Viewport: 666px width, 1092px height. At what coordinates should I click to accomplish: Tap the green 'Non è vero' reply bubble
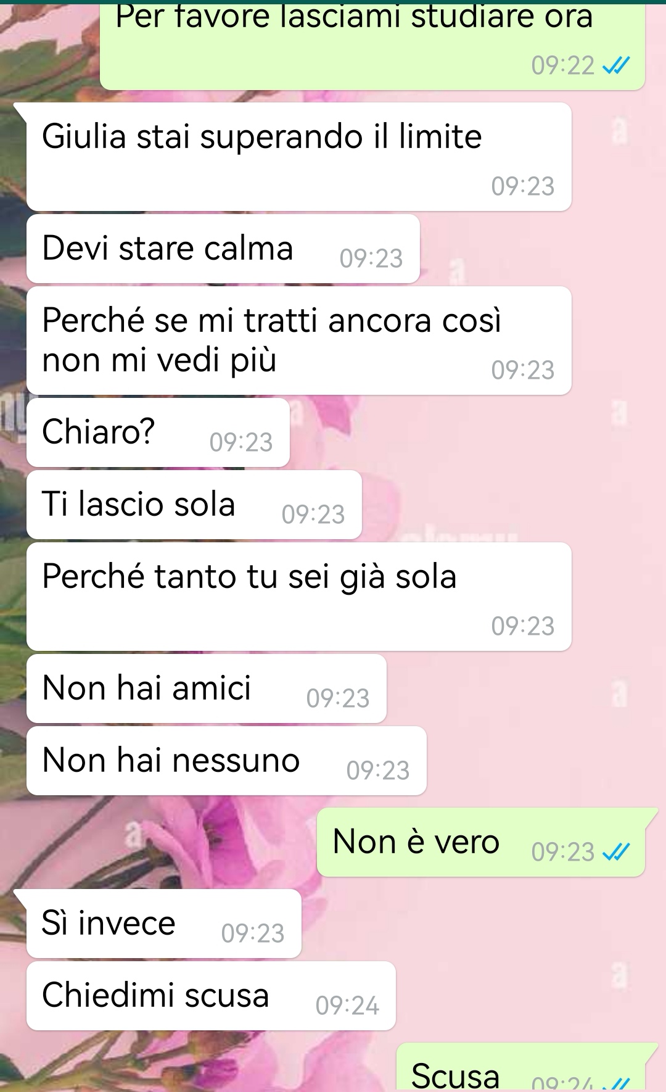click(x=481, y=842)
